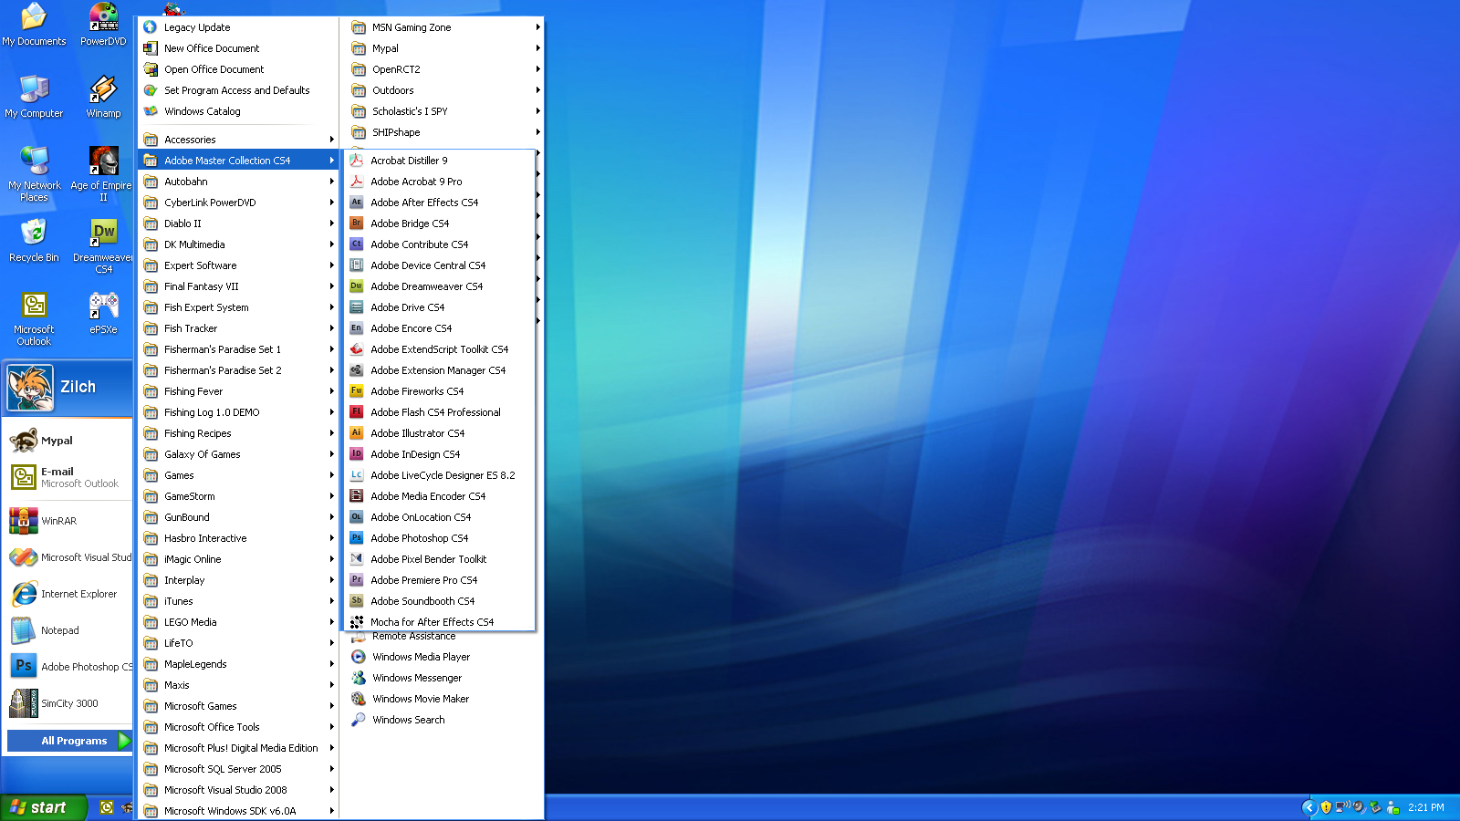Click the system tray clock
The image size is (1460, 821).
1425,807
